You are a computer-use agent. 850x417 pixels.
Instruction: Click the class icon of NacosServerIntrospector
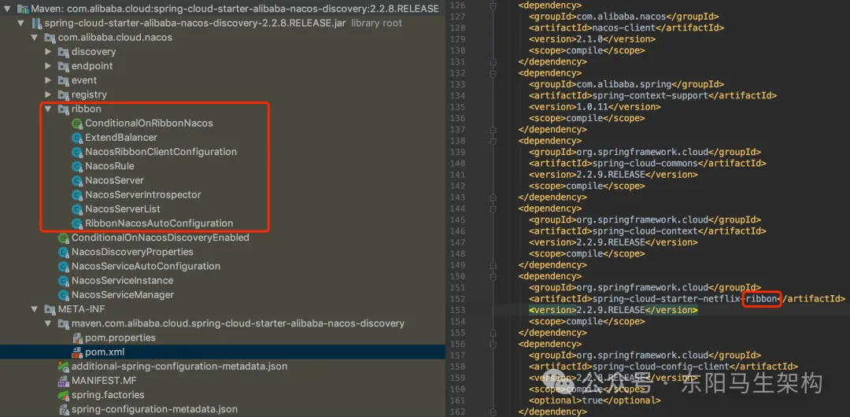coord(76,194)
